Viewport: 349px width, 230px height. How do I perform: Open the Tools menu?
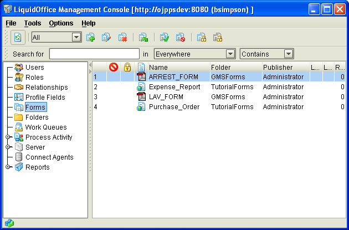33,23
